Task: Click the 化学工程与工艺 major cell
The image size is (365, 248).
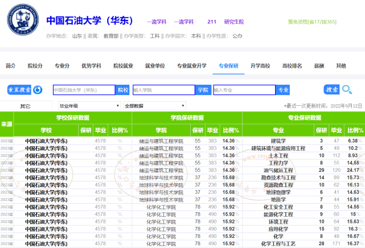Action: click(278, 243)
